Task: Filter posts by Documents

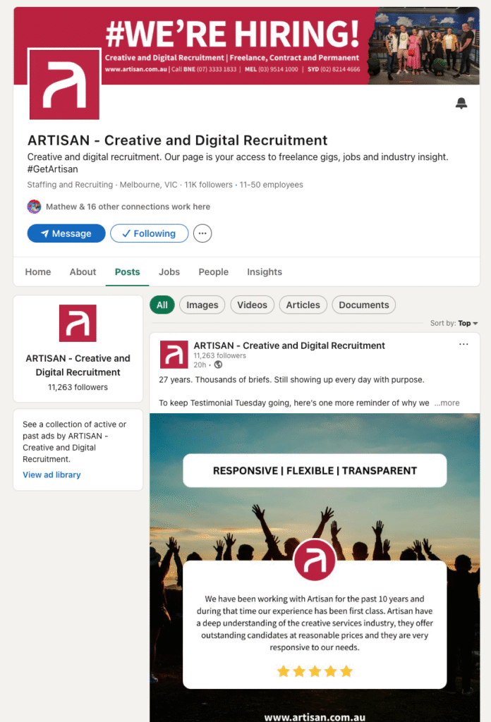Action: [364, 305]
